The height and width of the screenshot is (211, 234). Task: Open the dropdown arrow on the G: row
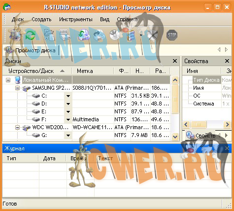point(68,135)
